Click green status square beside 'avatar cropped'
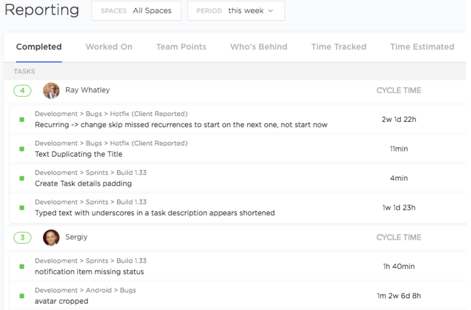471x310 pixels. [22, 296]
